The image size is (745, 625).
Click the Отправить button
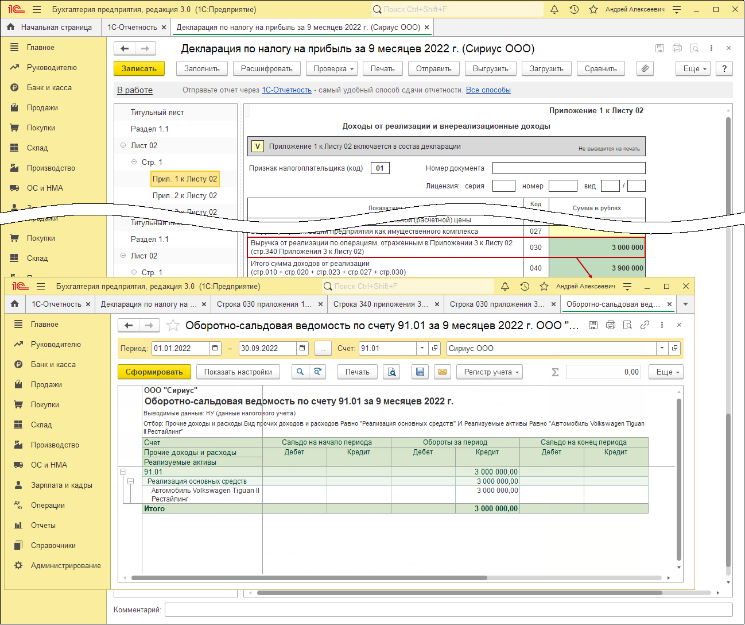tap(434, 68)
